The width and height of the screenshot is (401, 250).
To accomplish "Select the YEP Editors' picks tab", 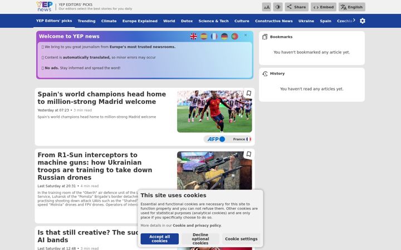I will click(x=54, y=21).
